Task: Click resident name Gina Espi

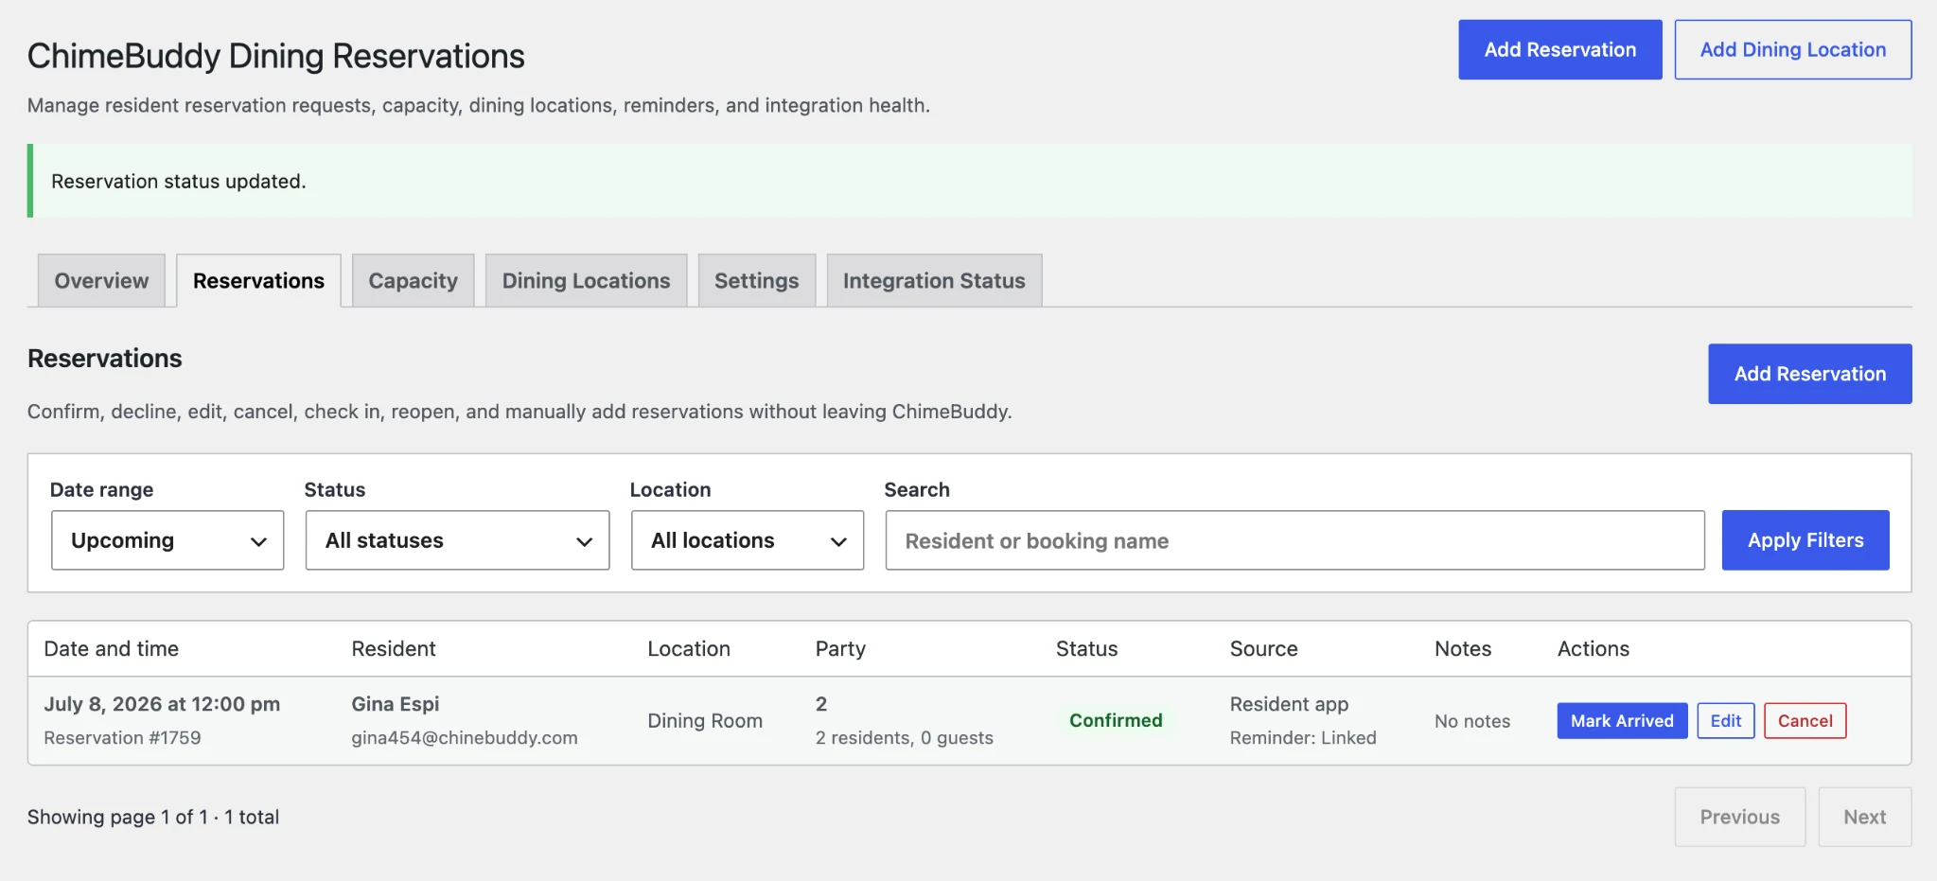Action: tap(396, 704)
